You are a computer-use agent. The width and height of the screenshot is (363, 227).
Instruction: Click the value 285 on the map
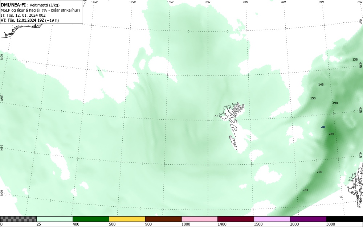pyautogui.click(x=331, y=134)
